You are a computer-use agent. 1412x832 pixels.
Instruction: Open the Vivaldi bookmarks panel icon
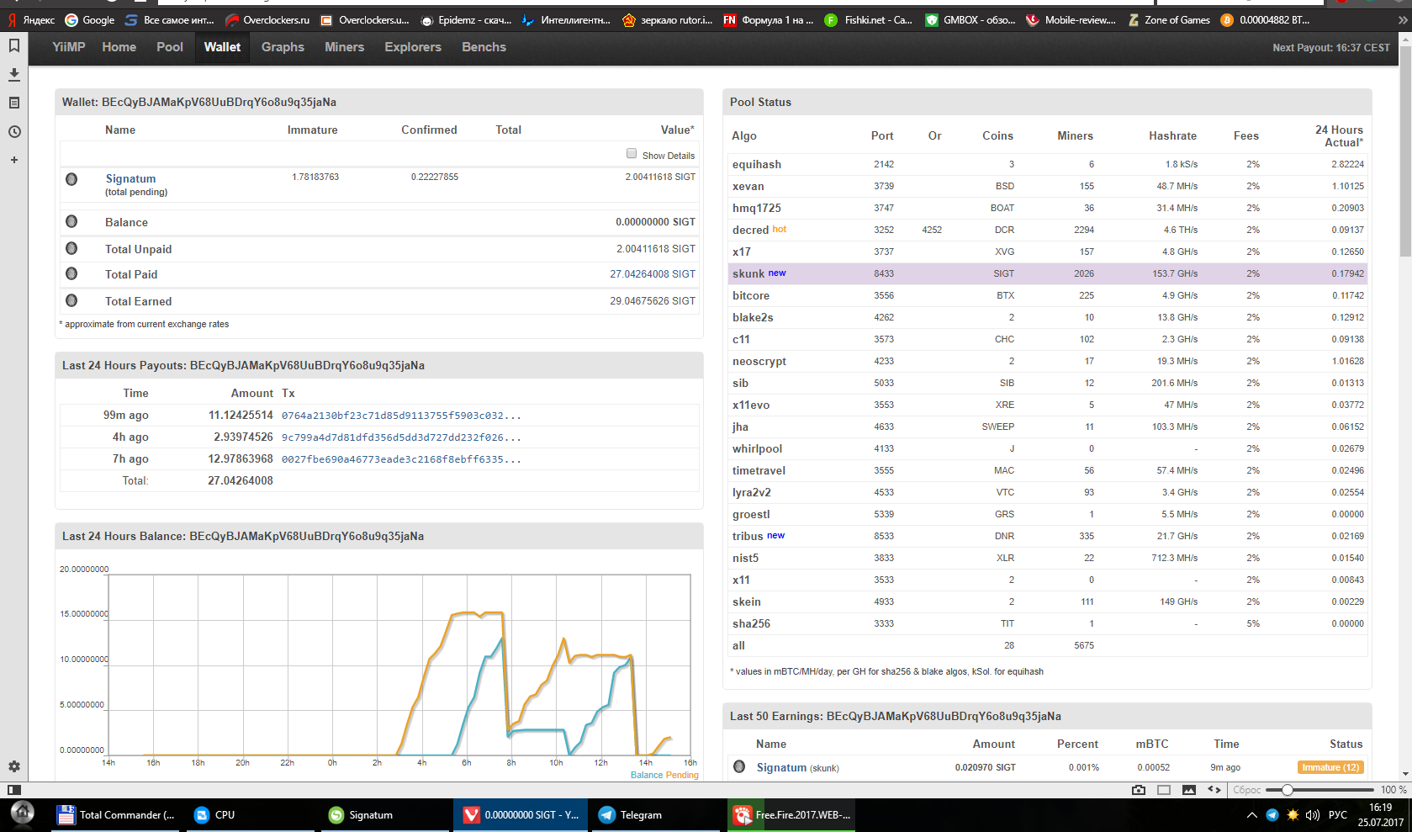[14, 45]
